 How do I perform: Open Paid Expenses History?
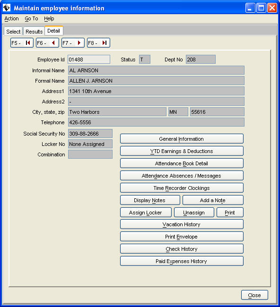click(x=182, y=261)
